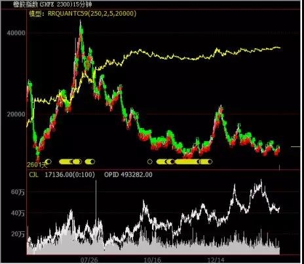The width and height of the screenshot is (304, 264).
Task: Click the 17136.00(0:100) volume value text
Action: [x=69, y=174]
